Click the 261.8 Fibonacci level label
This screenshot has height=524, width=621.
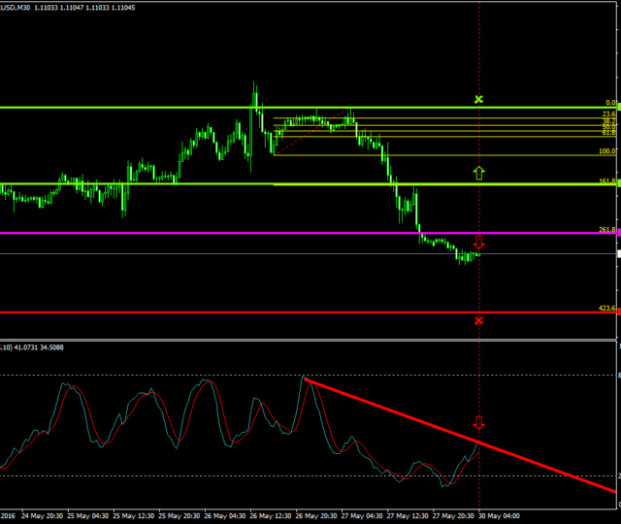tap(607, 230)
